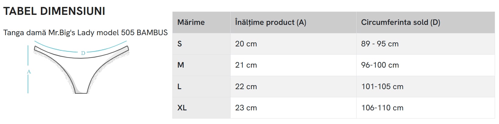
Task: Select the S size row label
Action: (180, 44)
